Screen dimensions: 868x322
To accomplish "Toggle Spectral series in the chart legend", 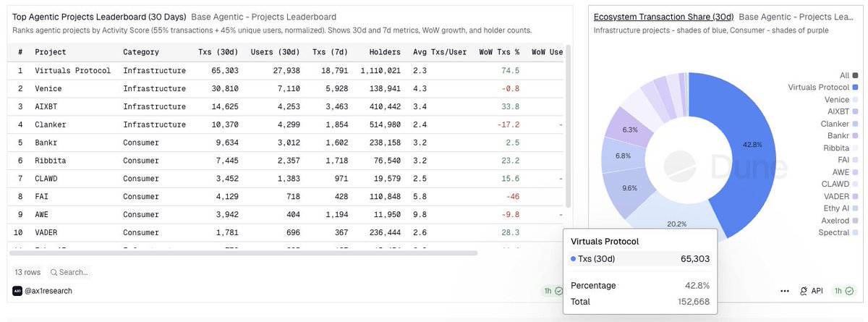I will 839,232.
